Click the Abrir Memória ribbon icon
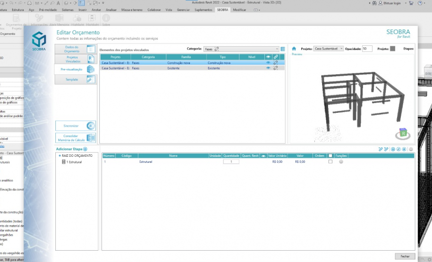 [59, 20]
